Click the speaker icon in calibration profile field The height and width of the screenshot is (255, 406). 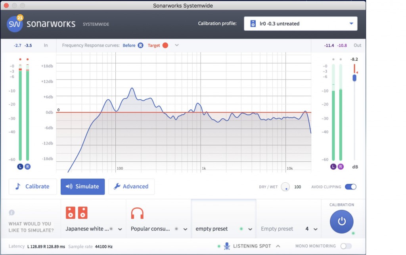[253, 23]
